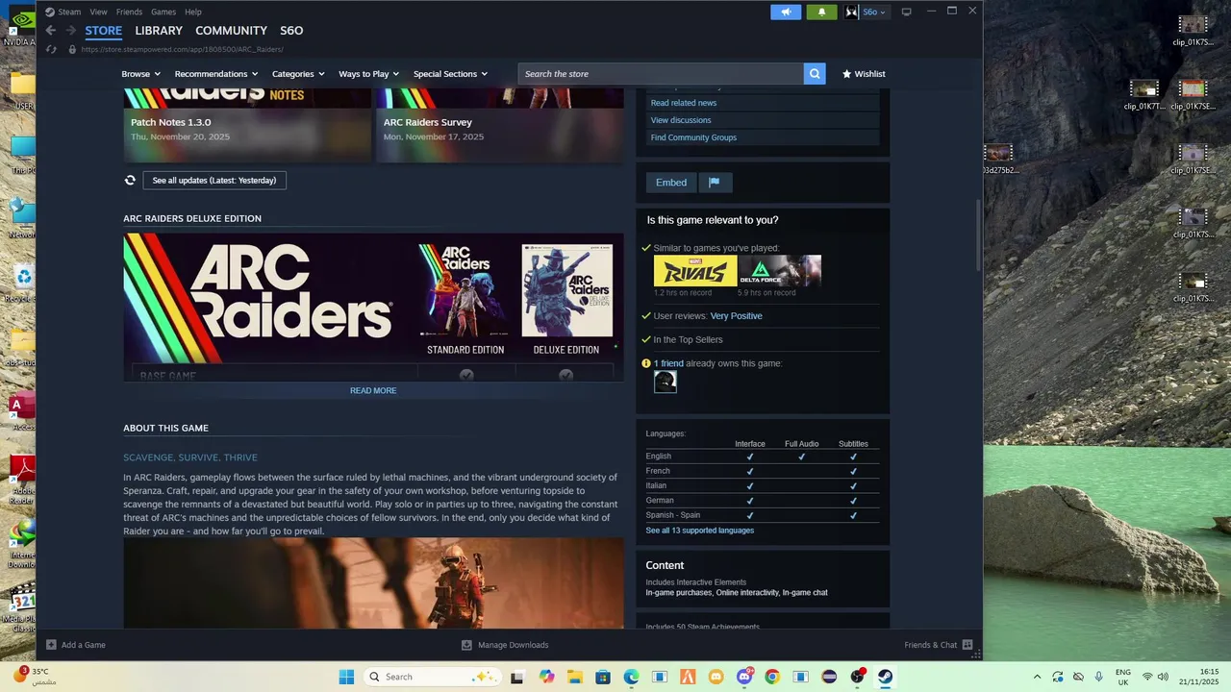This screenshot has height=692, width=1231.
Task: See all 13 supported languages
Action: 700,531
